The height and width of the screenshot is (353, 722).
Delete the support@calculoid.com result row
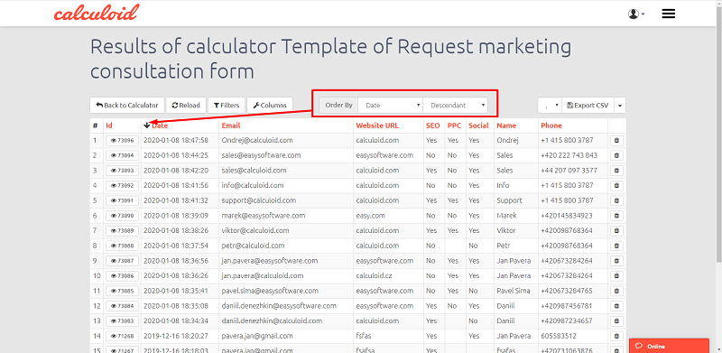click(x=616, y=201)
